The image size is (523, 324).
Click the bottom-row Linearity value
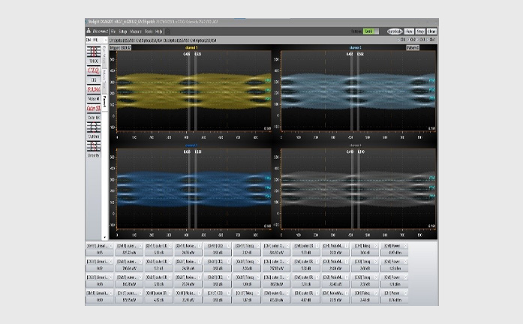coord(100,300)
